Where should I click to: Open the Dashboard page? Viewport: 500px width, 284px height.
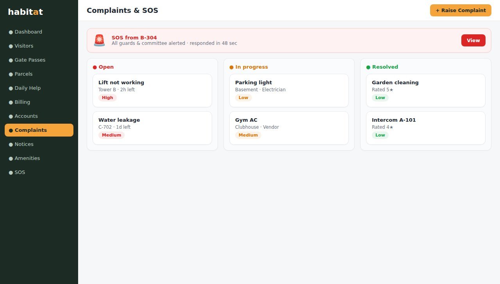39,32
